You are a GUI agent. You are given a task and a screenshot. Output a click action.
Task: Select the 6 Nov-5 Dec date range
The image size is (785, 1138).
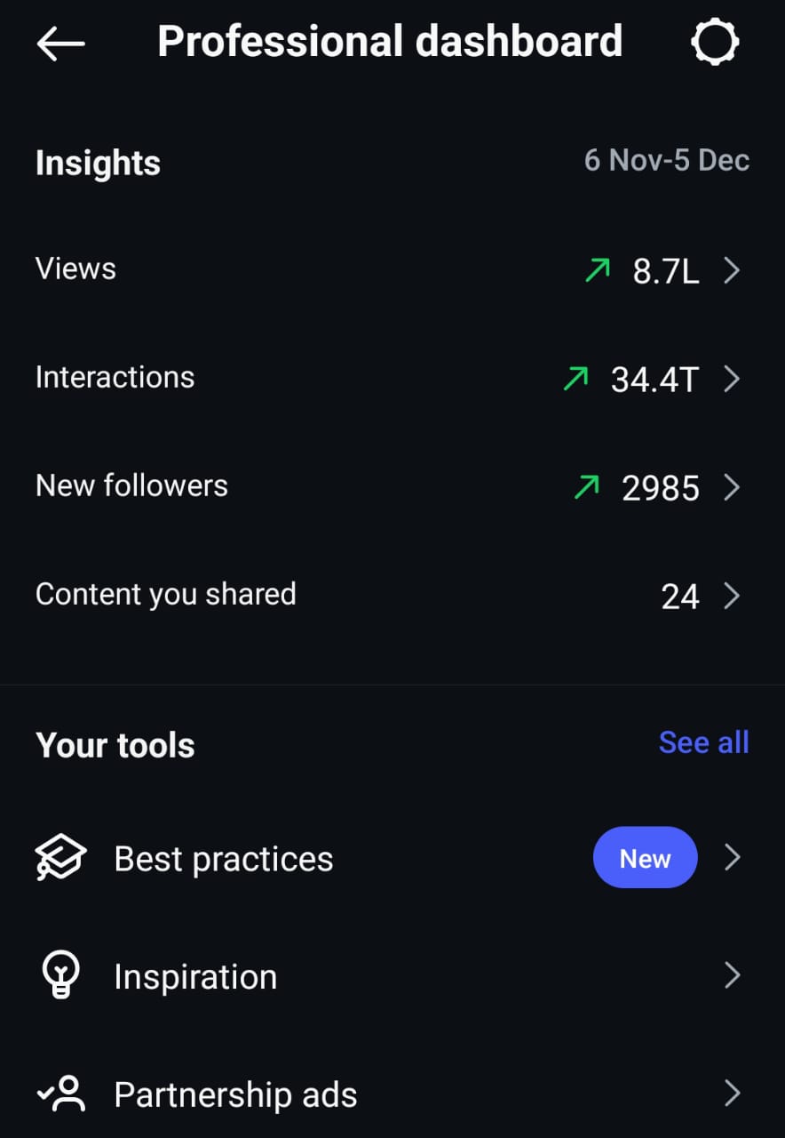[666, 161]
